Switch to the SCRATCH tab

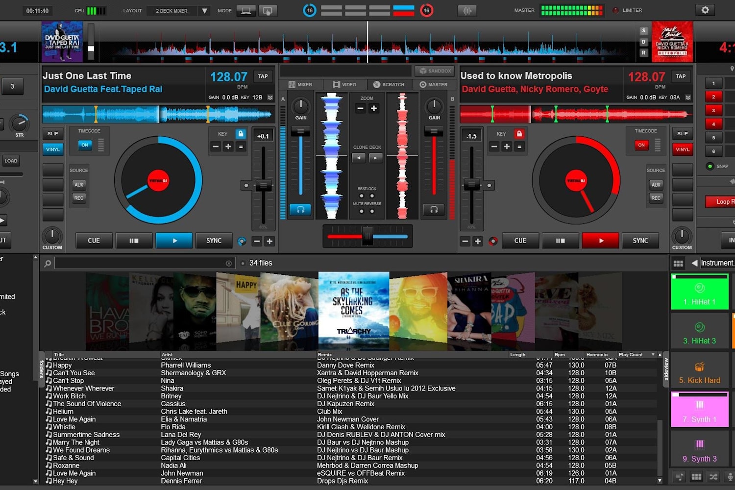click(389, 84)
